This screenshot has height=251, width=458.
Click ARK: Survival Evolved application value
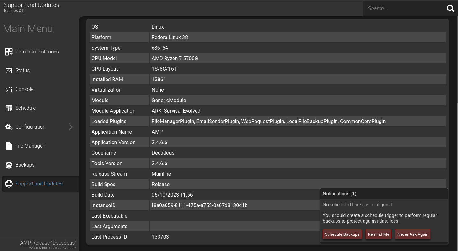tap(176, 111)
